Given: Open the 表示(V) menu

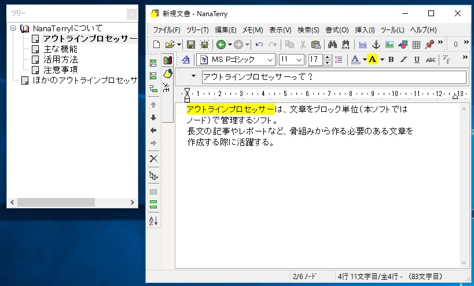Looking at the screenshot, I should coord(280,30).
